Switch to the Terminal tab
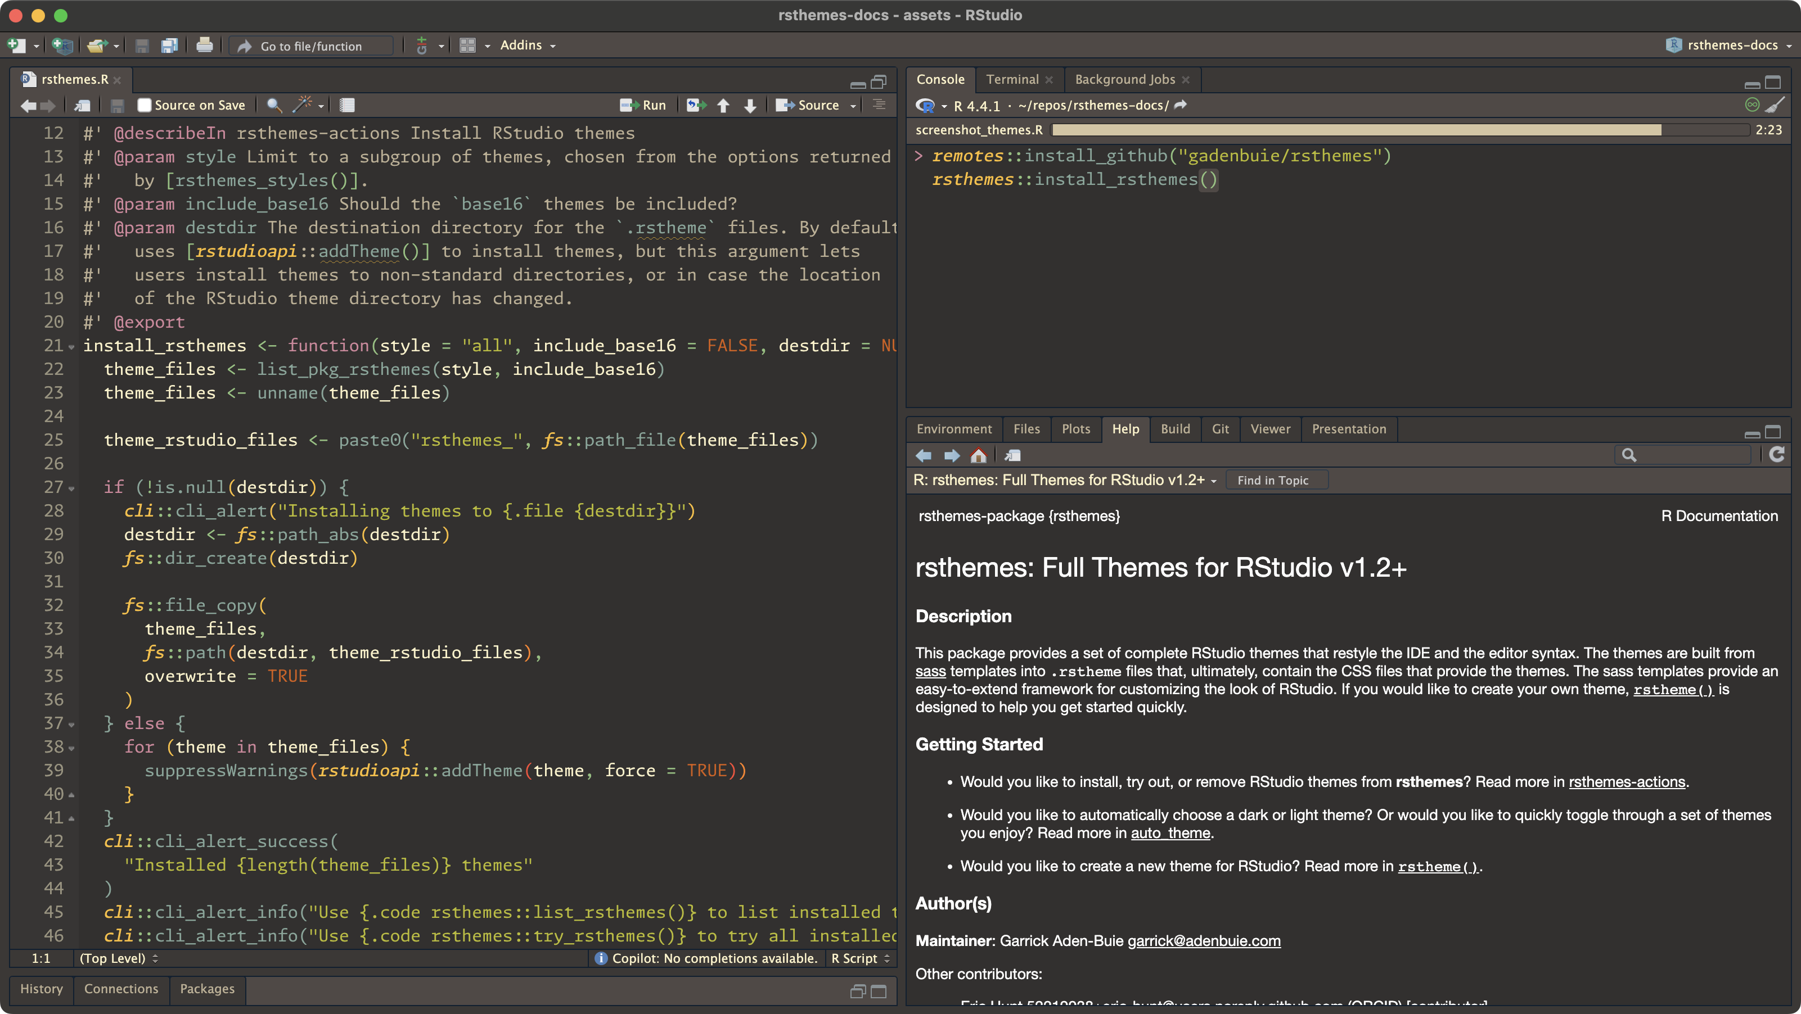Screen dimensions: 1801x1014 pyautogui.click(x=1012, y=79)
